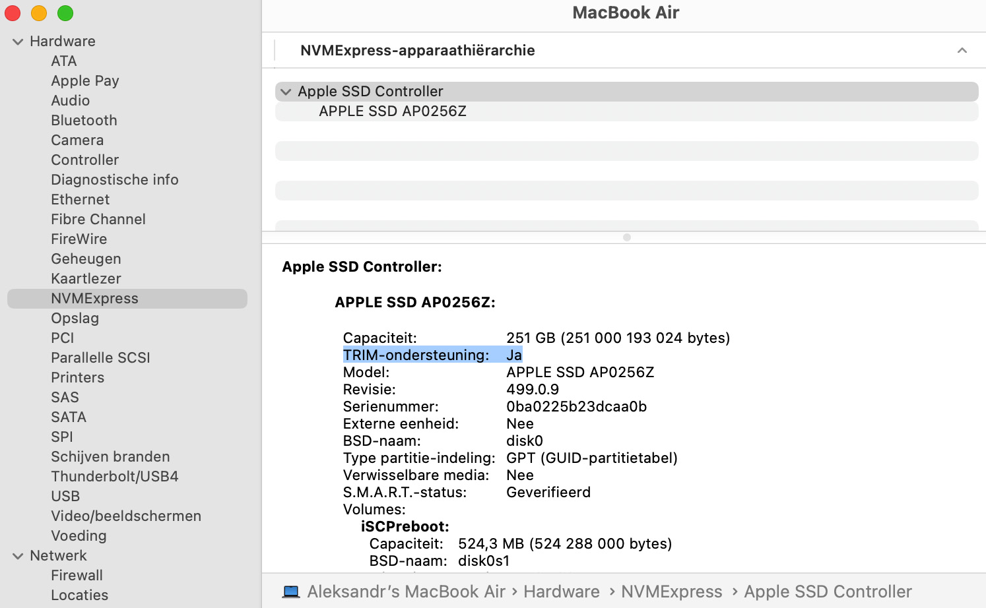
Task: Click Aleksandr's MacBook Air in path bar
Action: [406, 592]
